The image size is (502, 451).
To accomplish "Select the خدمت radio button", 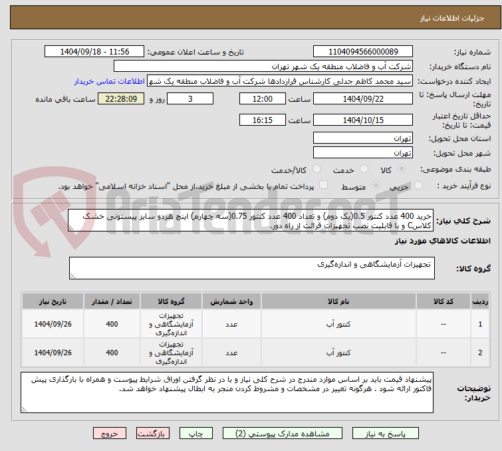I will (364, 168).
